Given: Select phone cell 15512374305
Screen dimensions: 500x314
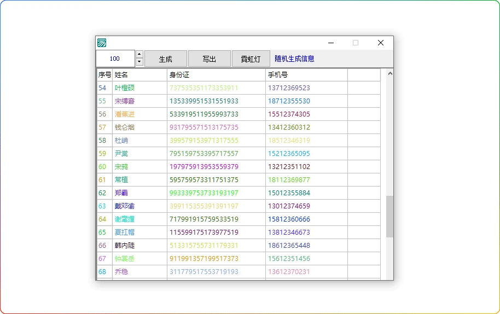Looking at the screenshot, I should click(x=306, y=114).
